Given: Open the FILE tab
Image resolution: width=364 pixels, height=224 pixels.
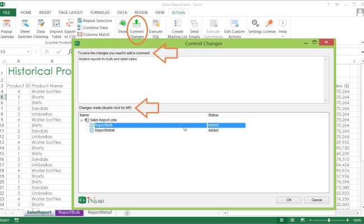Looking at the screenshot, I should point(7,12).
